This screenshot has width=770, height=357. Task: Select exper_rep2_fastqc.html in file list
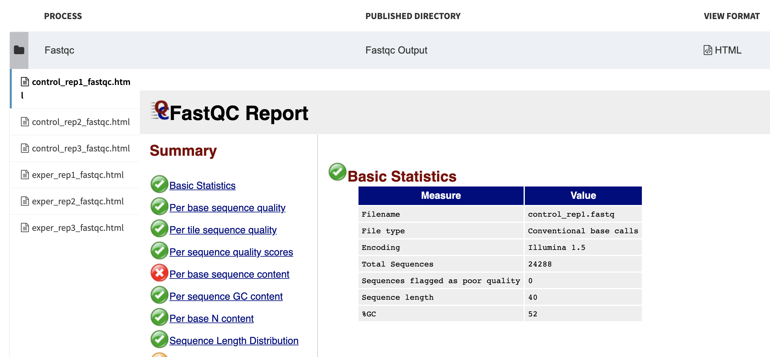[75, 201]
